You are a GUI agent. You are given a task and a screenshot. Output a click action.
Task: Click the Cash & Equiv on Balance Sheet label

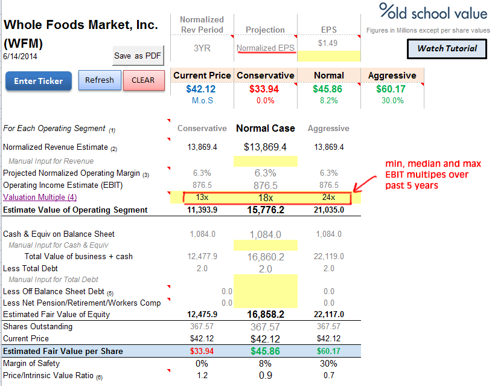tap(59, 234)
